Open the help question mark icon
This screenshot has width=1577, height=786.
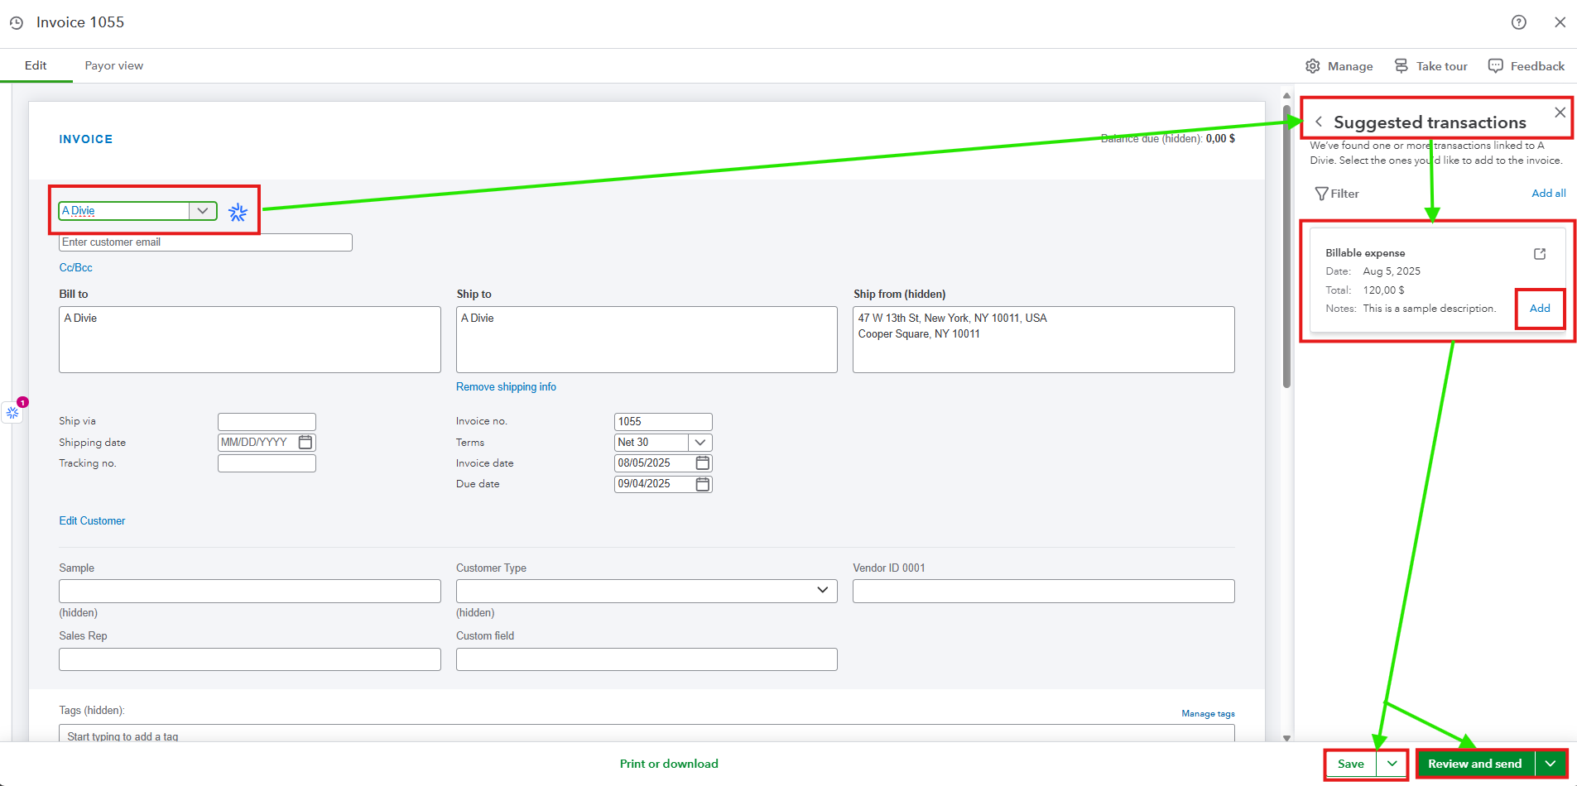[1518, 22]
